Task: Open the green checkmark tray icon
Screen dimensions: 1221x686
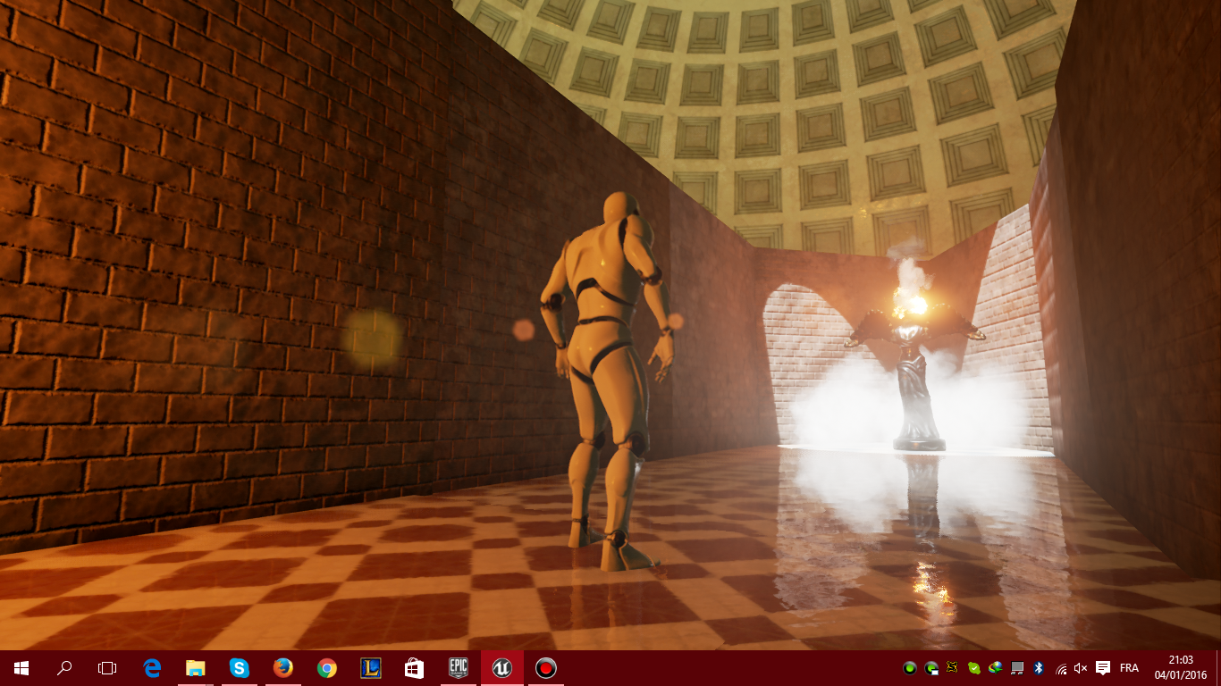Action: click(974, 668)
